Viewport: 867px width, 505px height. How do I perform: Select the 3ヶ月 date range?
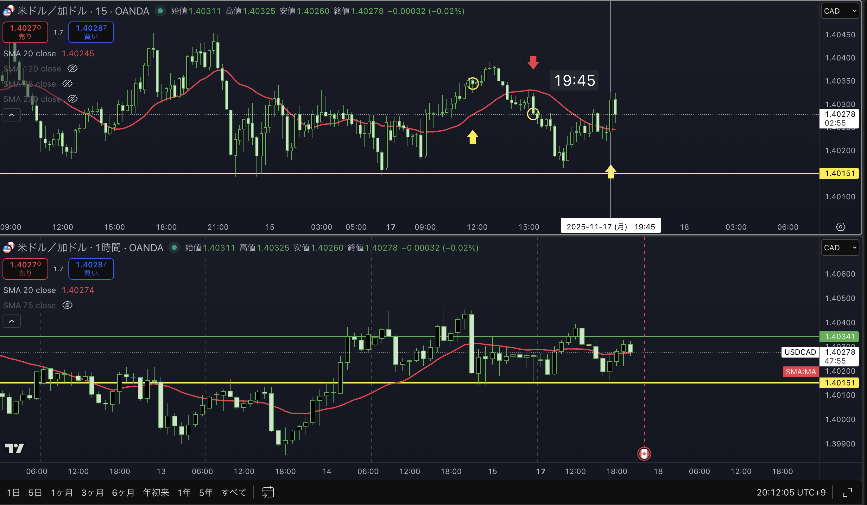(x=92, y=492)
